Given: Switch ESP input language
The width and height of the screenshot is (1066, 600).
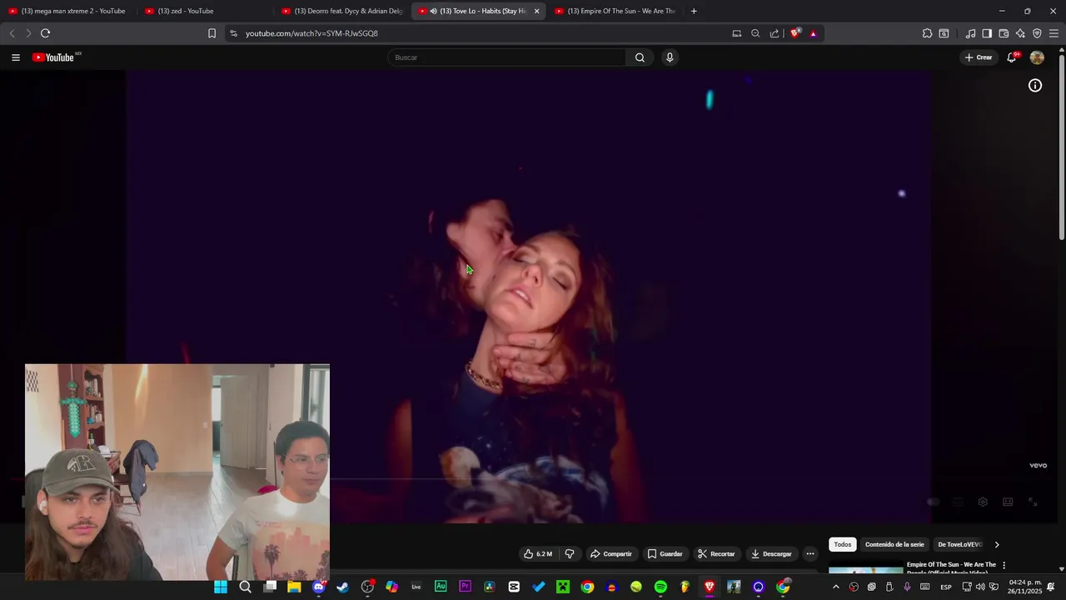Looking at the screenshot, I should pyautogui.click(x=946, y=587).
